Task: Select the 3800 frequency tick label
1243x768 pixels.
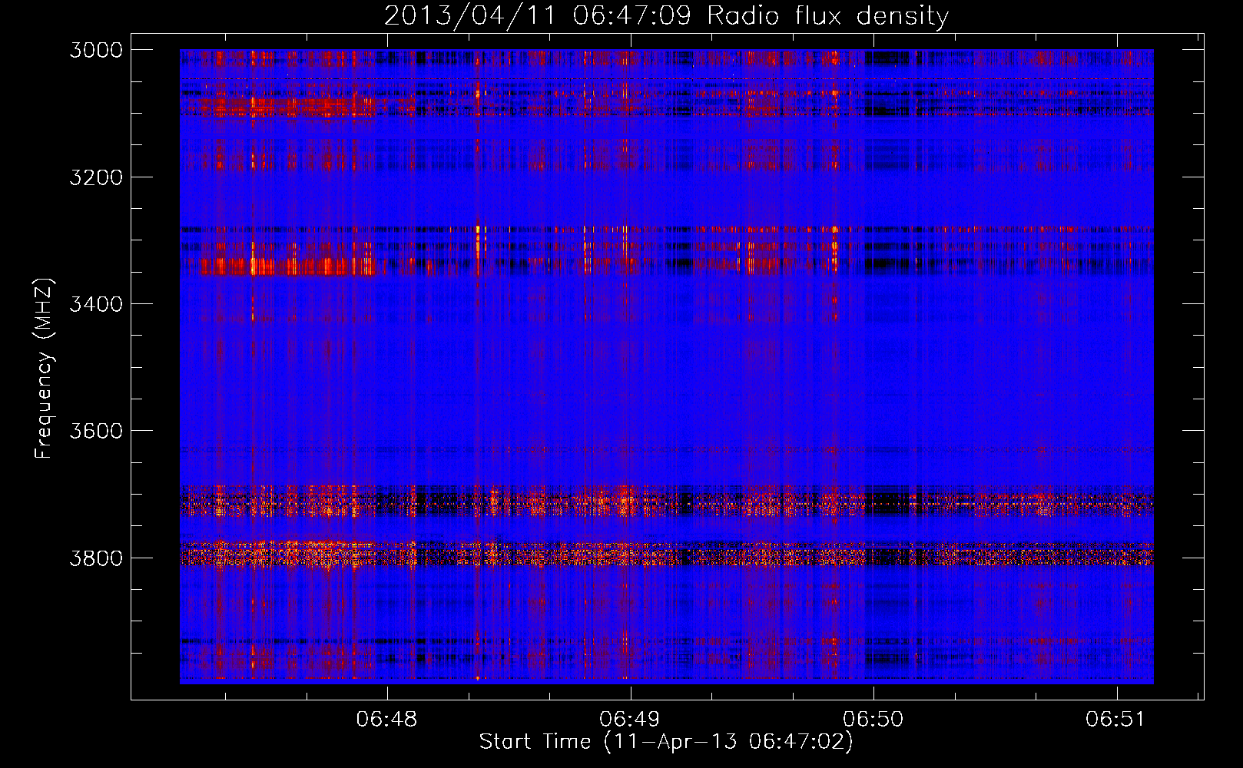Action: [96, 558]
